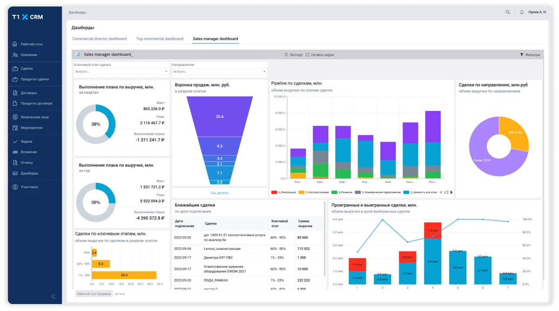
Task: Click the search magnifier icon in header
Action: coord(508,12)
